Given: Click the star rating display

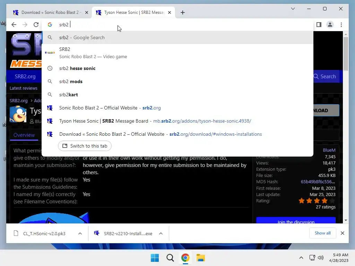Looking at the screenshot, I should click(x=317, y=201).
